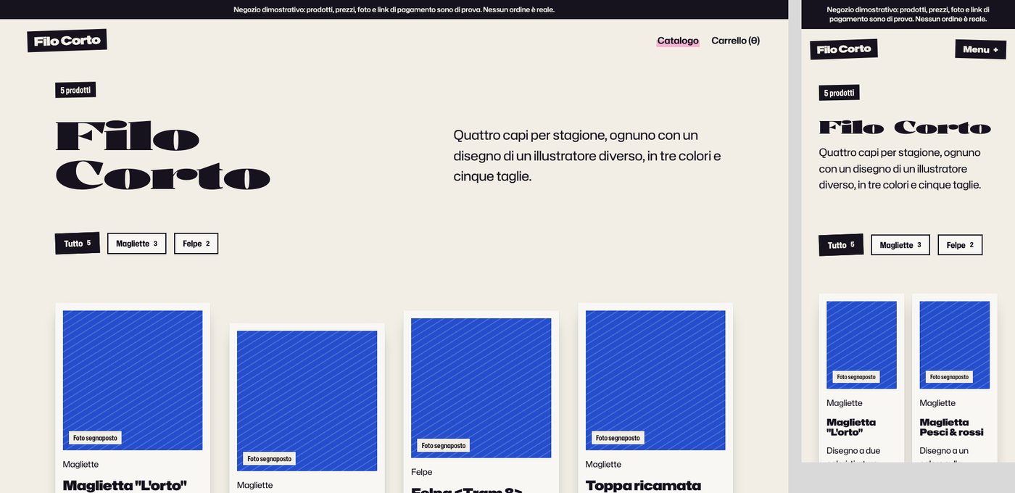The width and height of the screenshot is (1015, 493).
Task: Click the 5 prodotti badge in the mobile preview
Action: pos(839,93)
